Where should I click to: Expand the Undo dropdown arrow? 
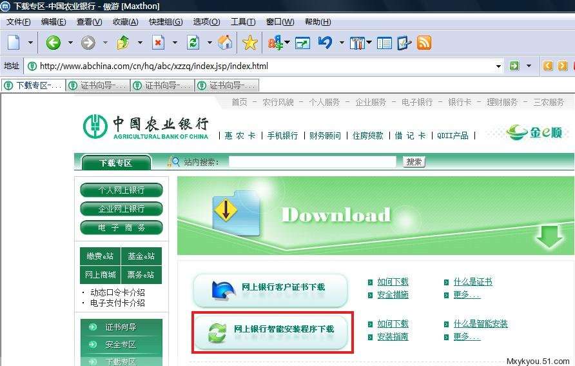(342, 43)
